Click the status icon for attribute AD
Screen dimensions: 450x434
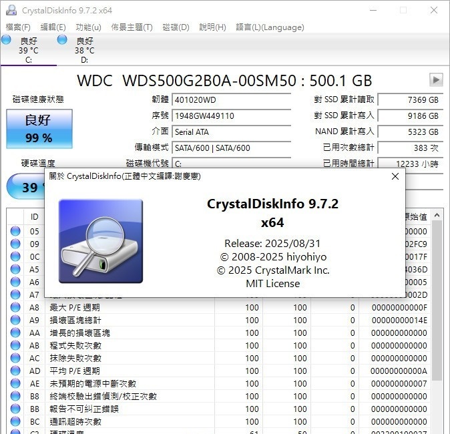tap(15, 371)
